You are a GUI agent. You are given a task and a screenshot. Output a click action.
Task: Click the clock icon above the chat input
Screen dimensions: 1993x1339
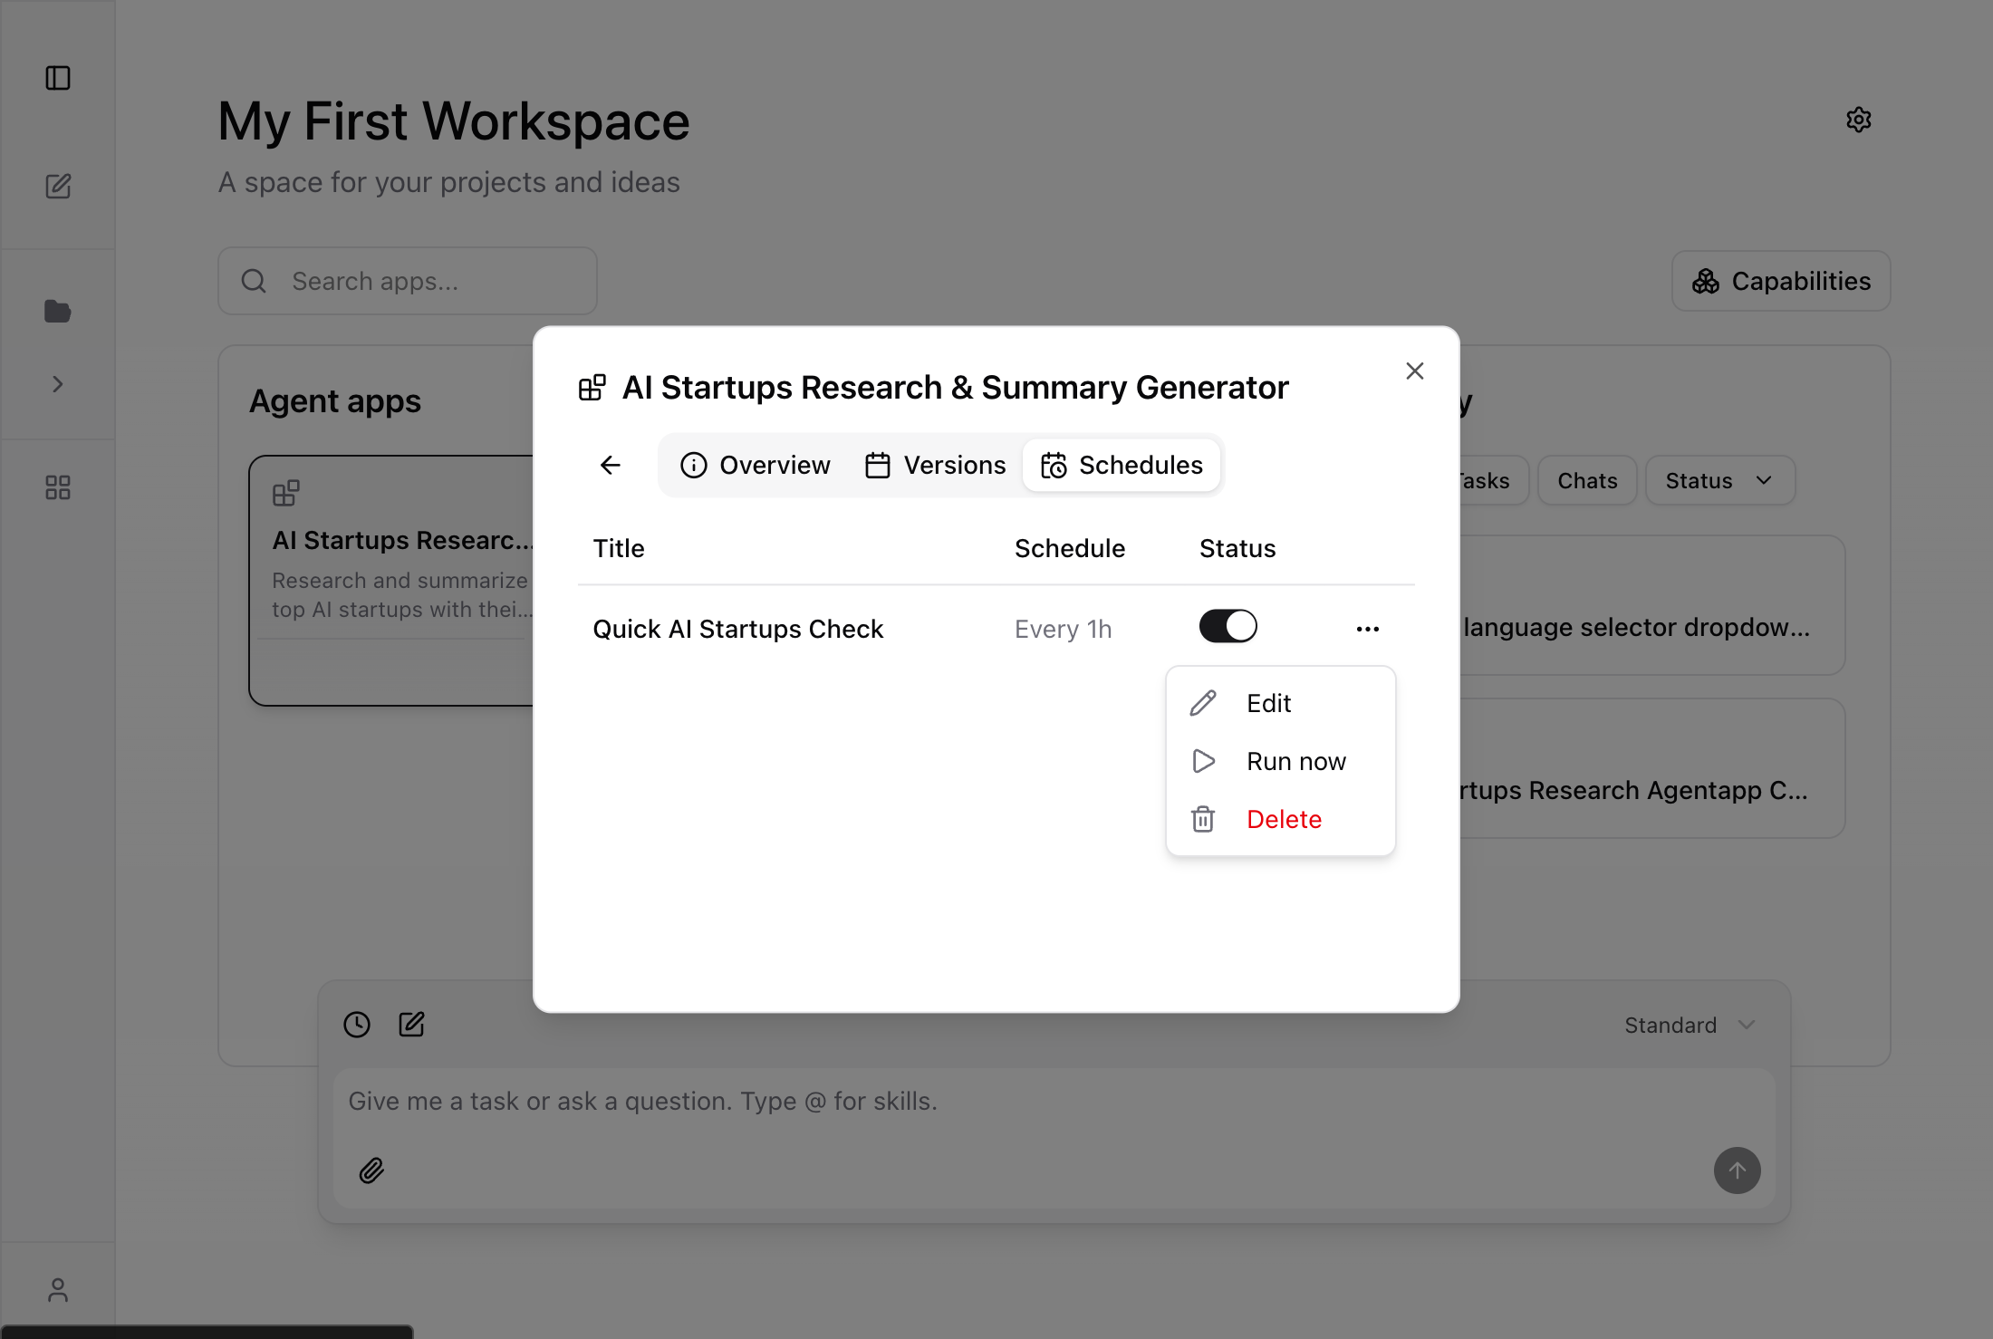pos(356,1024)
